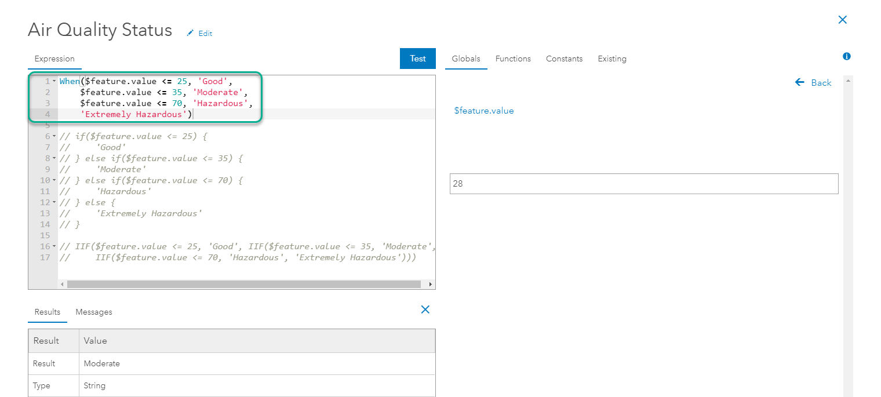Open the Globals tab

pos(466,59)
